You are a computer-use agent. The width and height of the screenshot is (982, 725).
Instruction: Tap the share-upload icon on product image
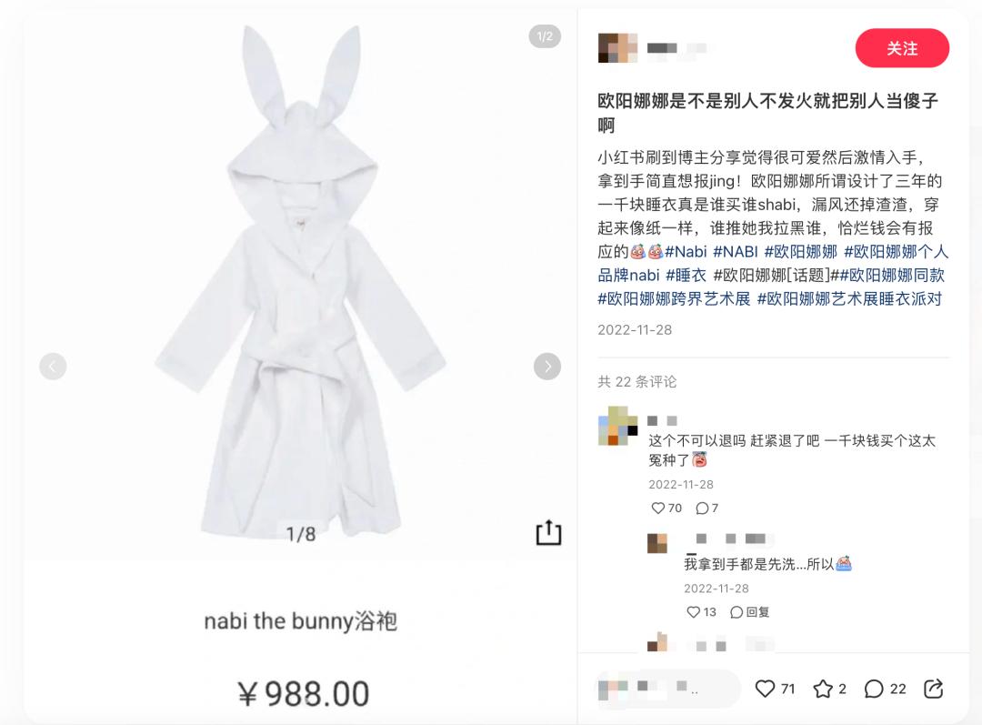click(x=548, y=532)
